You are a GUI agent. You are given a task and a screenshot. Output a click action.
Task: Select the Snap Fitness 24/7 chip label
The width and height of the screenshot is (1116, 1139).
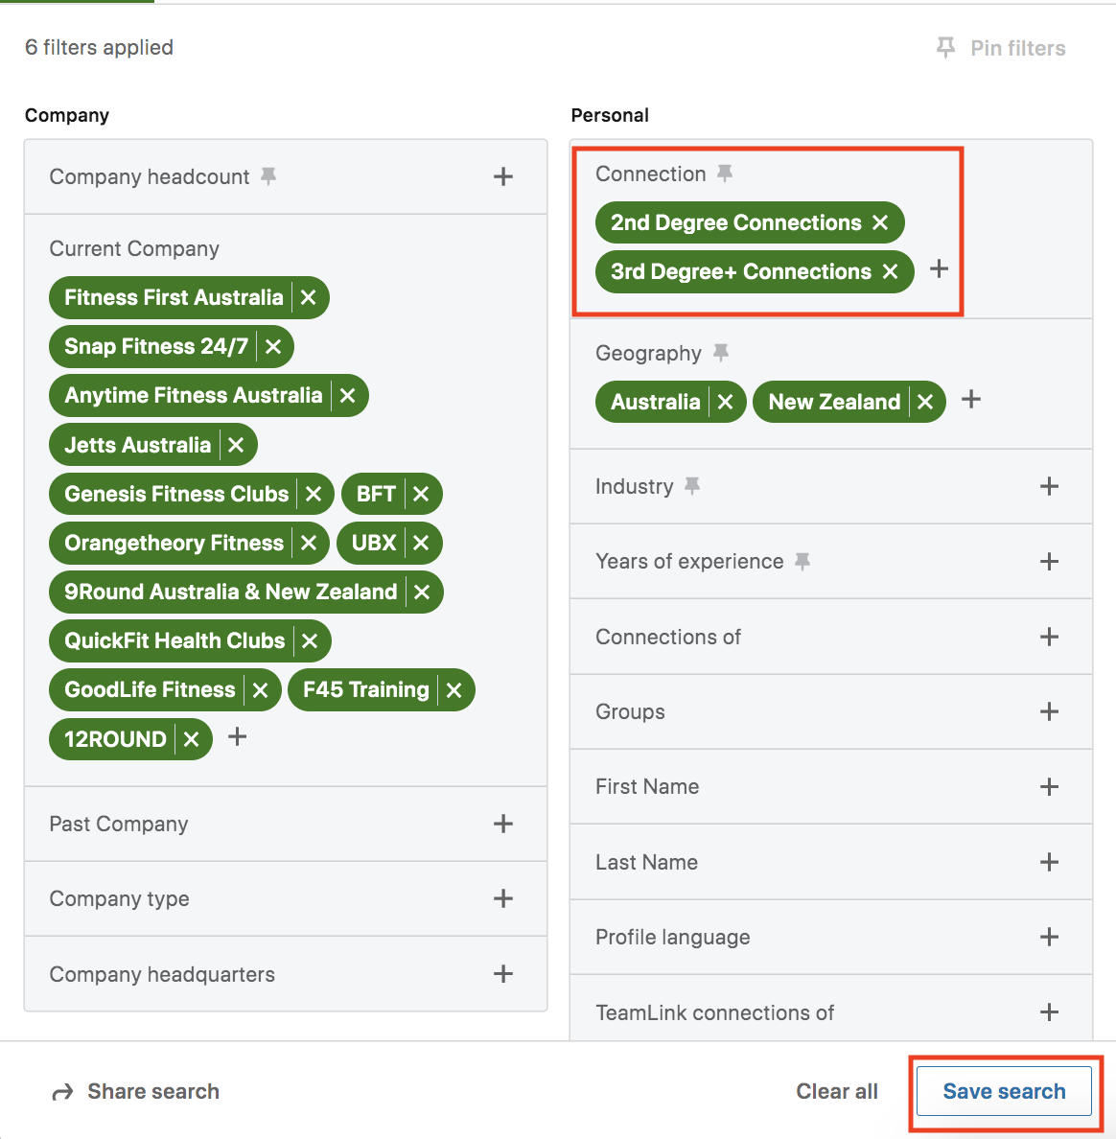[156, 346]
